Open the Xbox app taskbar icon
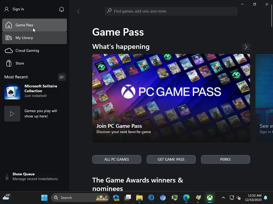273x204 pixels. point(210,198)
